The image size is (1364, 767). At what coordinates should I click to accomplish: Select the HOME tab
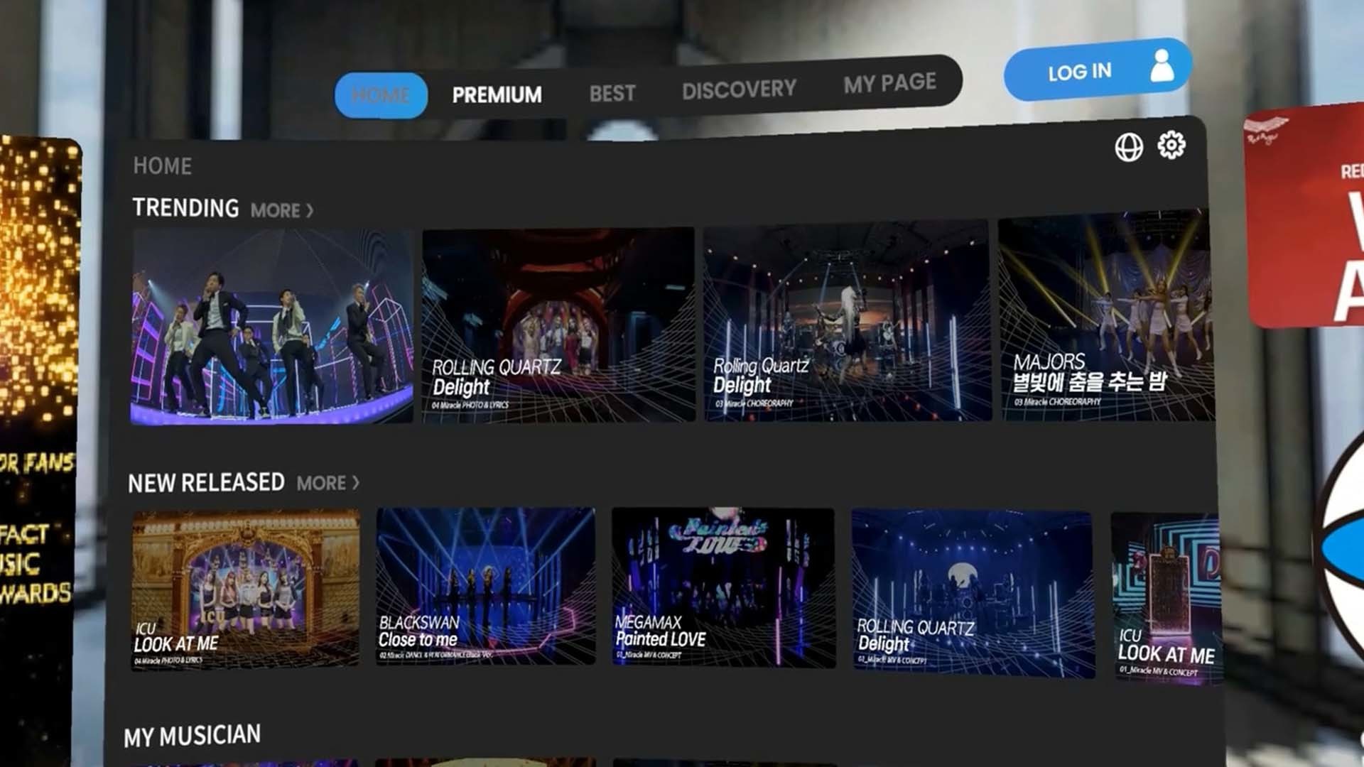[x=381, y=95]
